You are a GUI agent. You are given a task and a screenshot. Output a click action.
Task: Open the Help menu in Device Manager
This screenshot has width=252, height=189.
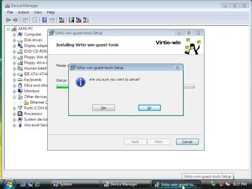tap(51, 12)
